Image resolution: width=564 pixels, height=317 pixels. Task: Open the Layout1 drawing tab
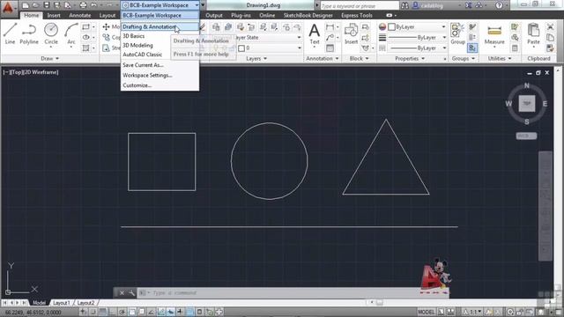click(61, 303)
